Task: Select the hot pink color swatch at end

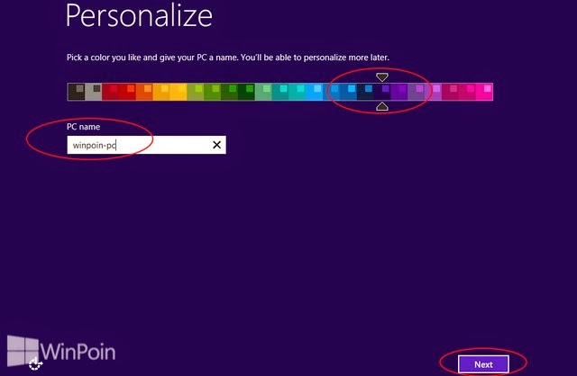Action: pos(484,92)
